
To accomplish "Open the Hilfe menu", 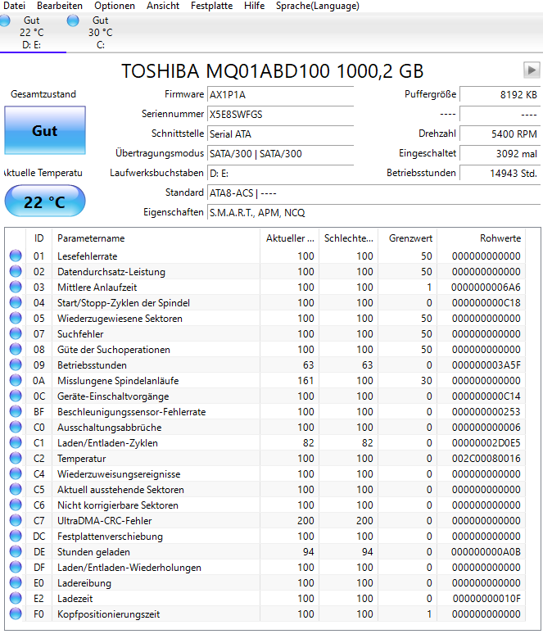I will click(255, 6).
